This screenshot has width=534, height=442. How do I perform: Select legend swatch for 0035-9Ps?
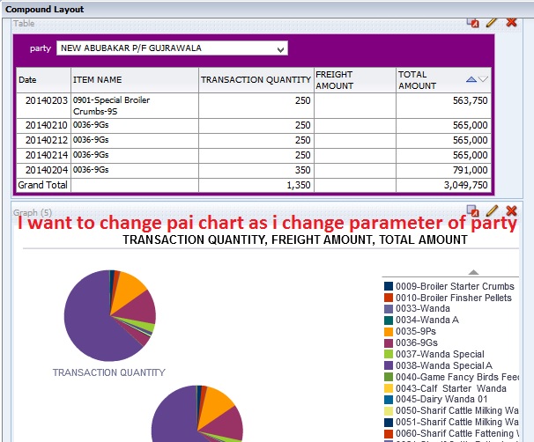[389, 331]
